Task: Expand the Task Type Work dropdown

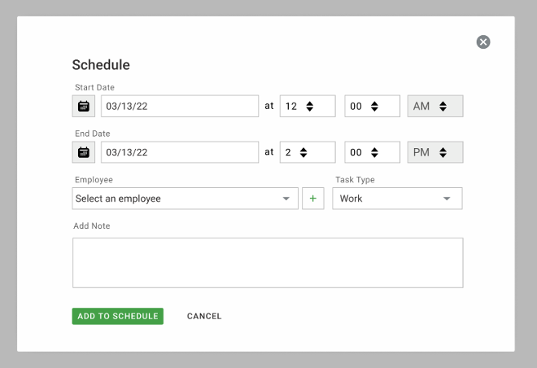Action: 397,199
